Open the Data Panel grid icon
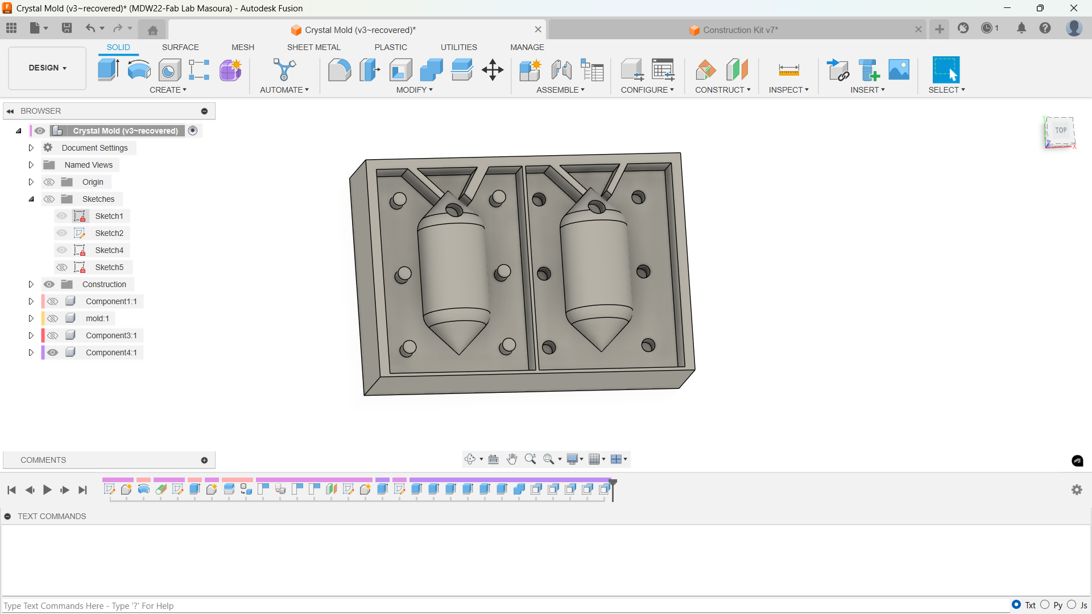The image size is (1092, 614). pyautogui.click(x=11, y=28)
